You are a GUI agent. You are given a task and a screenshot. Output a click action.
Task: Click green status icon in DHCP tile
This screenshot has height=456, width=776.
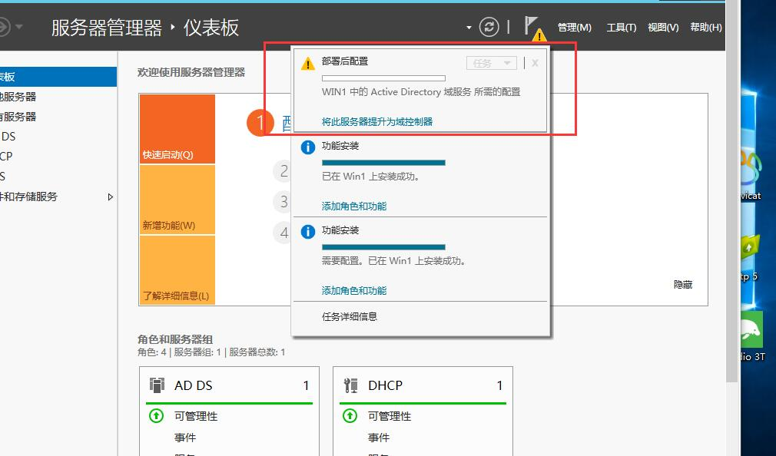pos(350,416)
